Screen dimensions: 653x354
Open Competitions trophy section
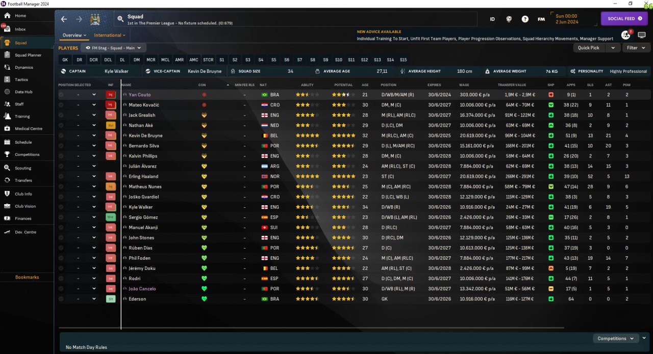click(27, 154)
